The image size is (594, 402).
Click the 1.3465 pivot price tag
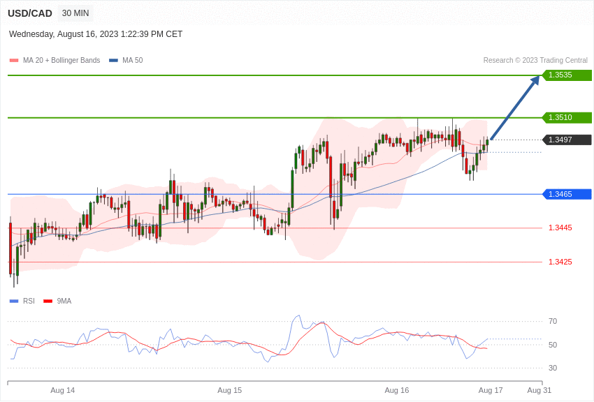[x=567, y=195]
